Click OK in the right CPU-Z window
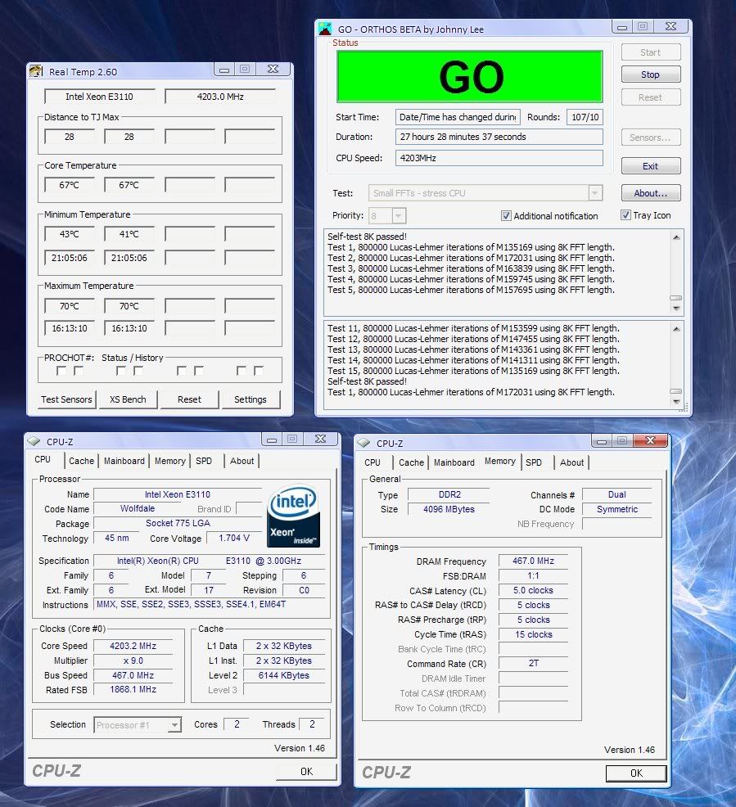This screenshot has width=736, height=807. [x=636, y=773]
